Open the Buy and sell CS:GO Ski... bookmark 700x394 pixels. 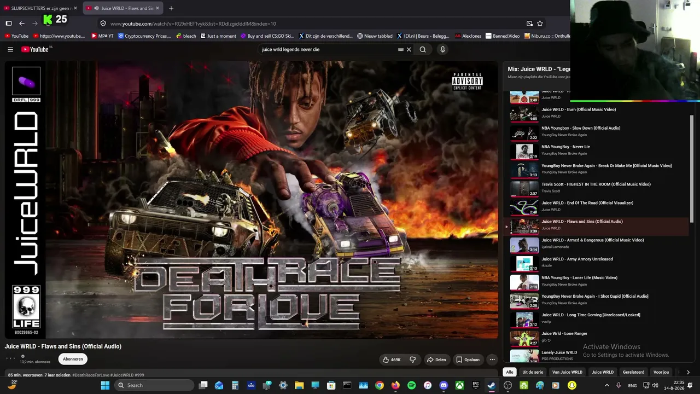[267, 36]
